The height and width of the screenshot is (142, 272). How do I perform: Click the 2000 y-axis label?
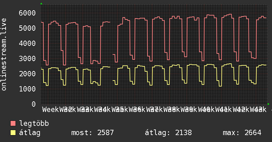(x=27, y=74)
